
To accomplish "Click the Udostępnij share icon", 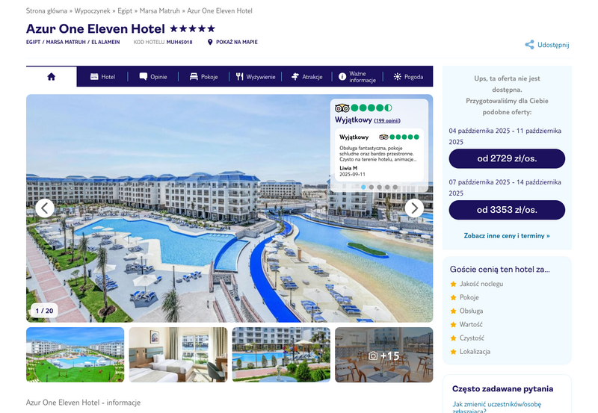I will tap(529, 45).
